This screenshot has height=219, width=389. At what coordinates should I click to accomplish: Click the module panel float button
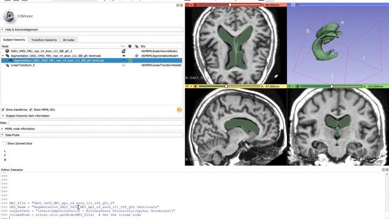(177, 5)
